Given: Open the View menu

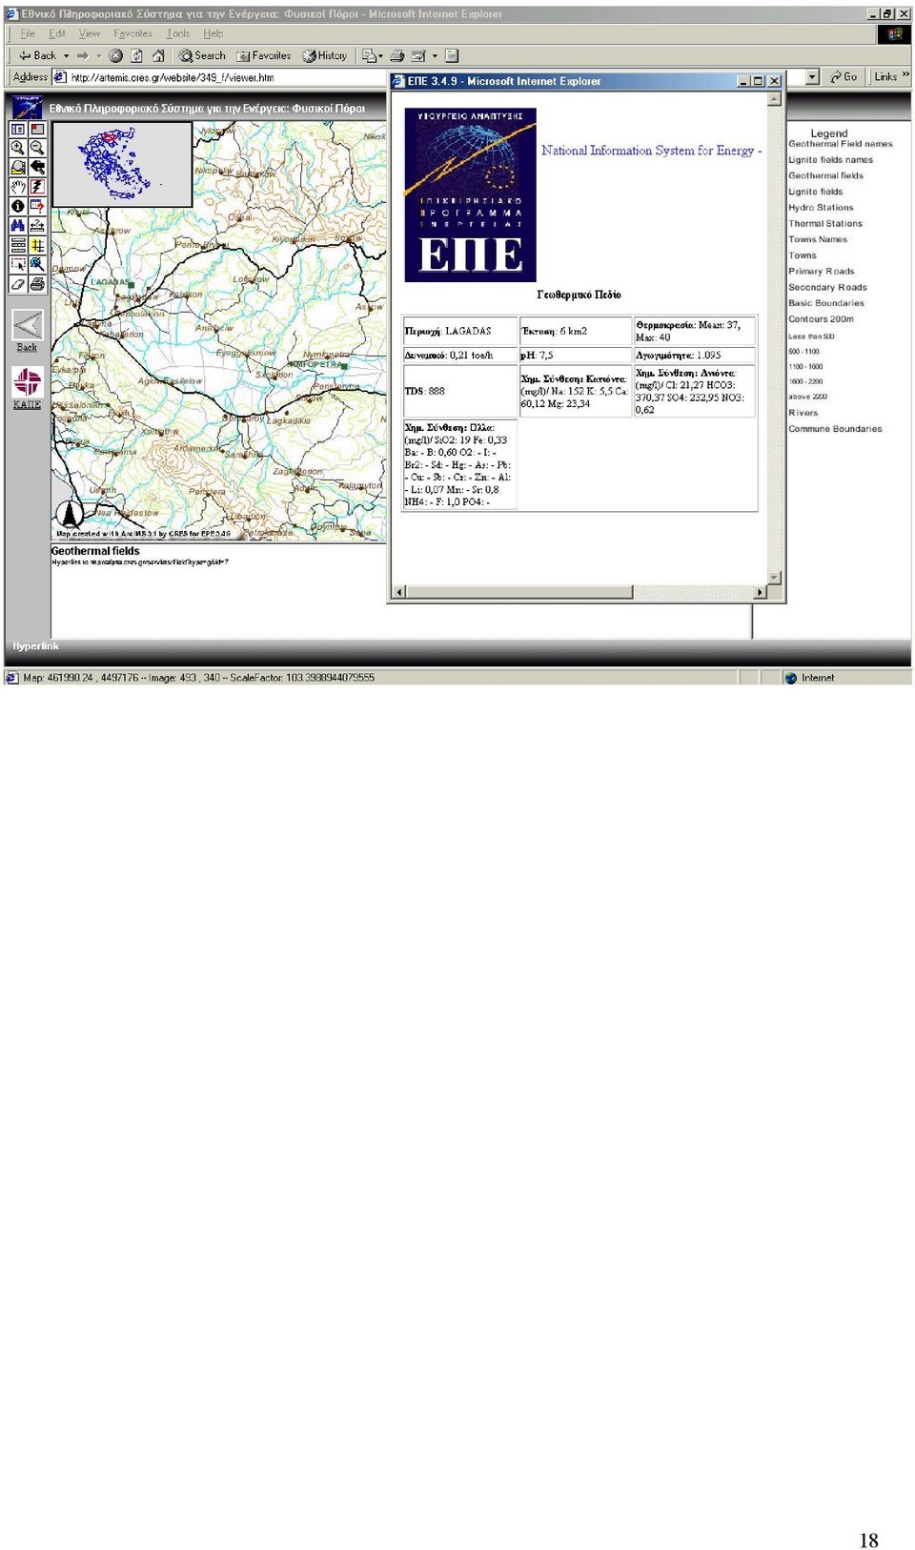Looking at the screenshot, I should click(x=90, y=33).
